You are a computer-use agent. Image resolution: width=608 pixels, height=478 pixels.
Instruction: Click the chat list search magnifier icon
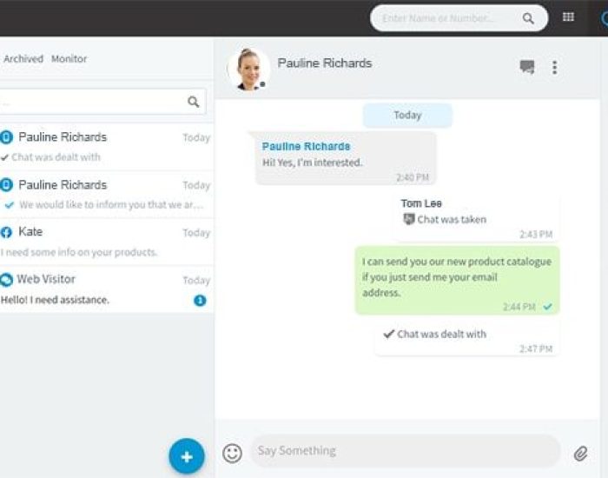click(193, 102)
